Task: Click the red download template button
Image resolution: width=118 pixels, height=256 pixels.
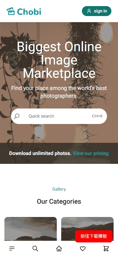Action: pyautogui.click(x=94, y=236)
